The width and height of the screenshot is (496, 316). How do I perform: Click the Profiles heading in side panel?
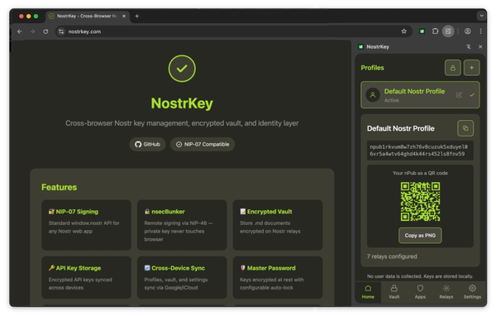click(x=372, y=68)
